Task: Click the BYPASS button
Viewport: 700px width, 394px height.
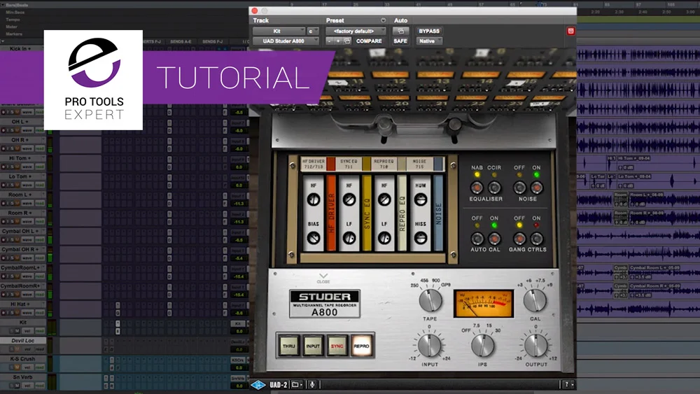Action: coord(429,31)
